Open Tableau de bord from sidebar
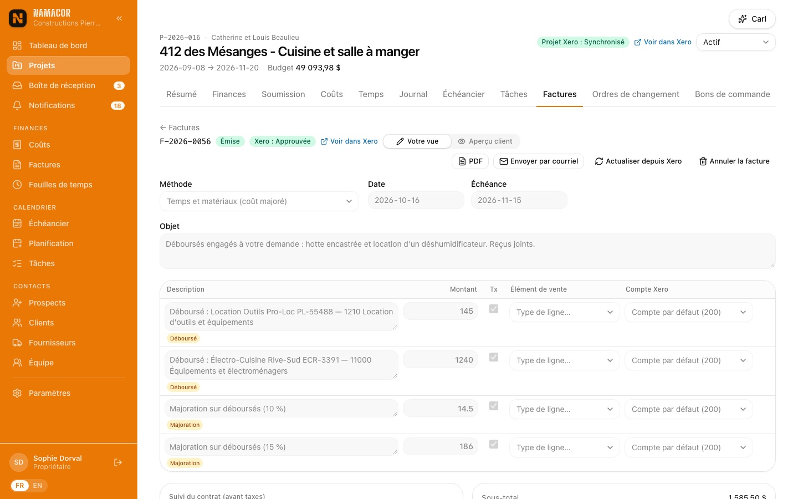The image size is (798, 499). [68, 45]
